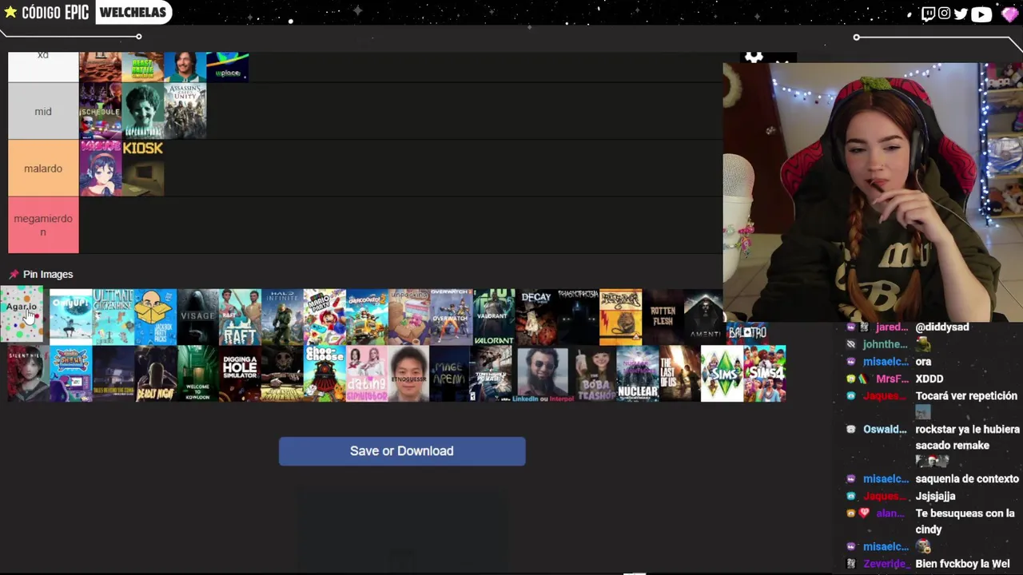Click the settings gear icon above webcam
This screenshot has width=1023, height=575.
pyautogui.click(x=754, y=57)
